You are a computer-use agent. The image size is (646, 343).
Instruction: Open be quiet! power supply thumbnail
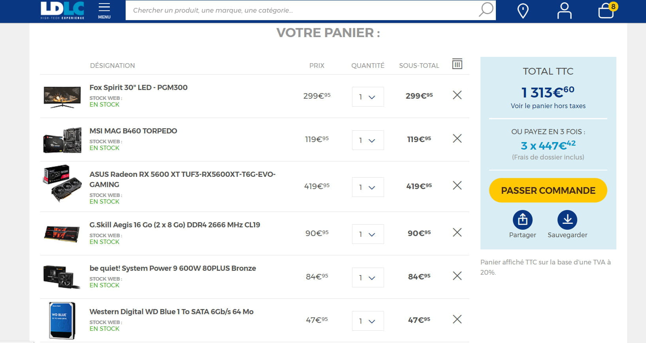[62, 277]
